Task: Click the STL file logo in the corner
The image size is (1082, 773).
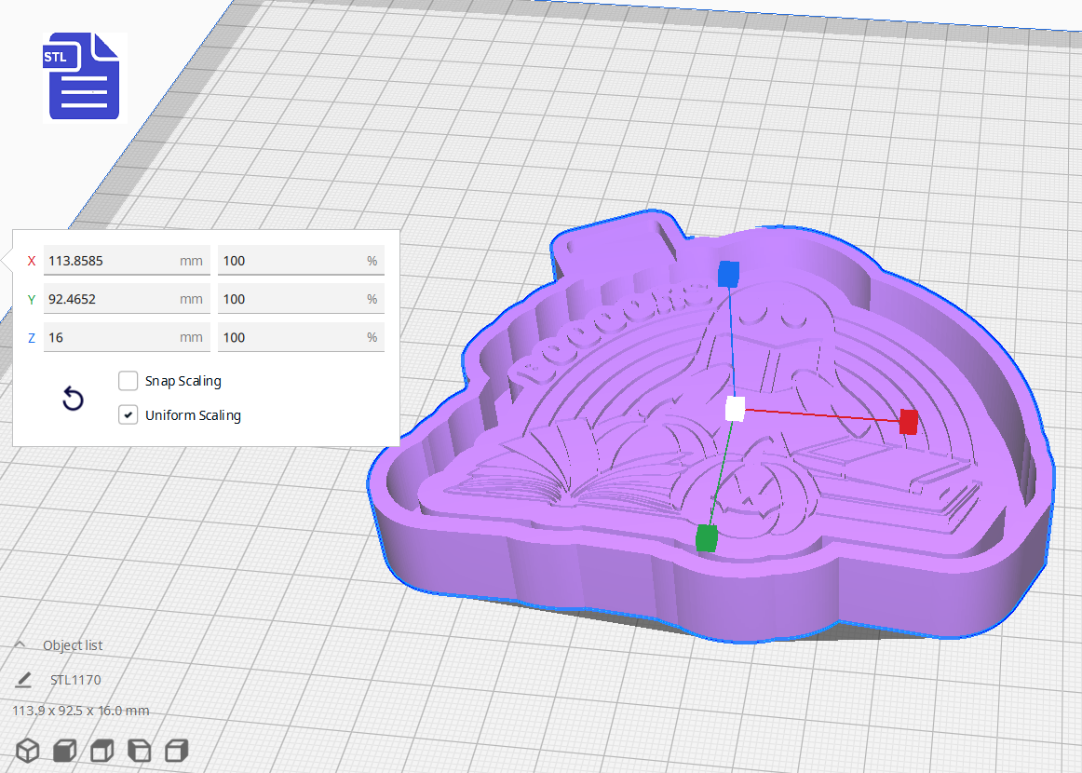Action: coord(85,76)
